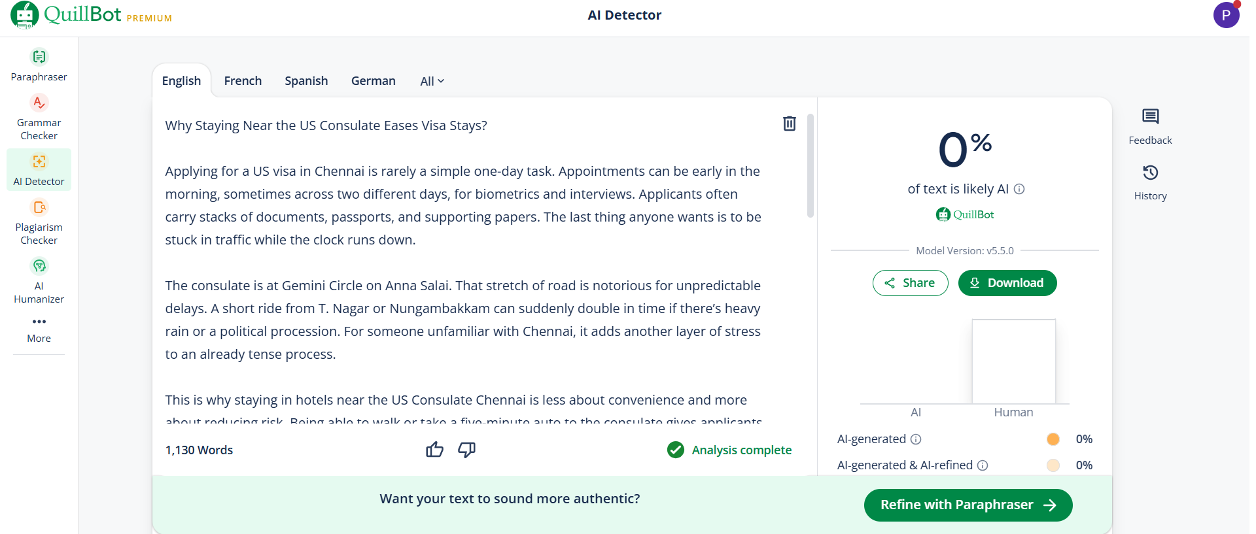
Task: Open Grammar Checker from sidebar
Action: click(39, 118)
